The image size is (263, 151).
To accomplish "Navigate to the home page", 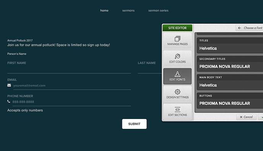I will (x=104, y=11).
